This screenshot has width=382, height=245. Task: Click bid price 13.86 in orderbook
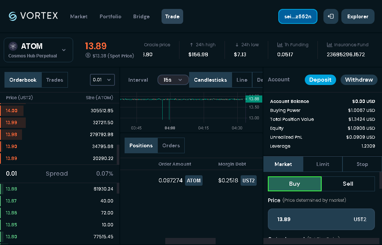[x=12, y=213]
